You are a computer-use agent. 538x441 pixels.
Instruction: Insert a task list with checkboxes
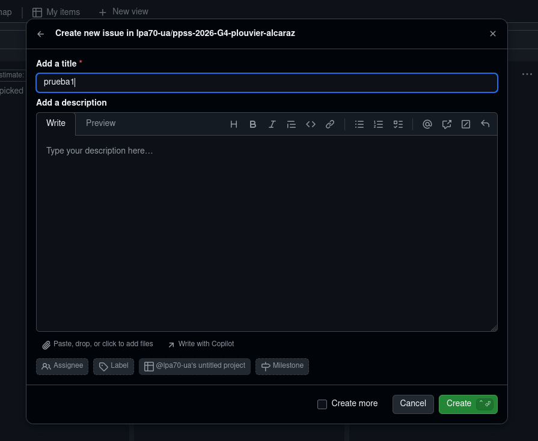398,124
